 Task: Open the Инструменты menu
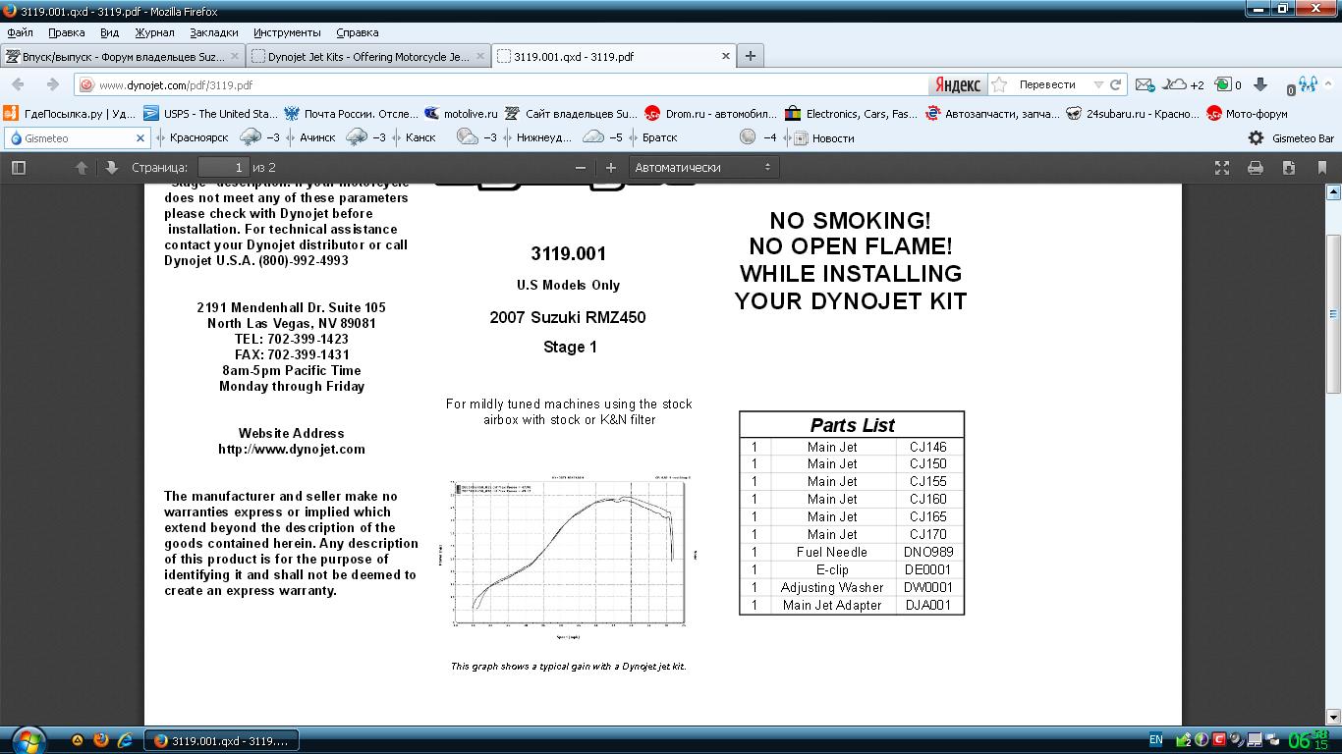[x=287, y=32]
